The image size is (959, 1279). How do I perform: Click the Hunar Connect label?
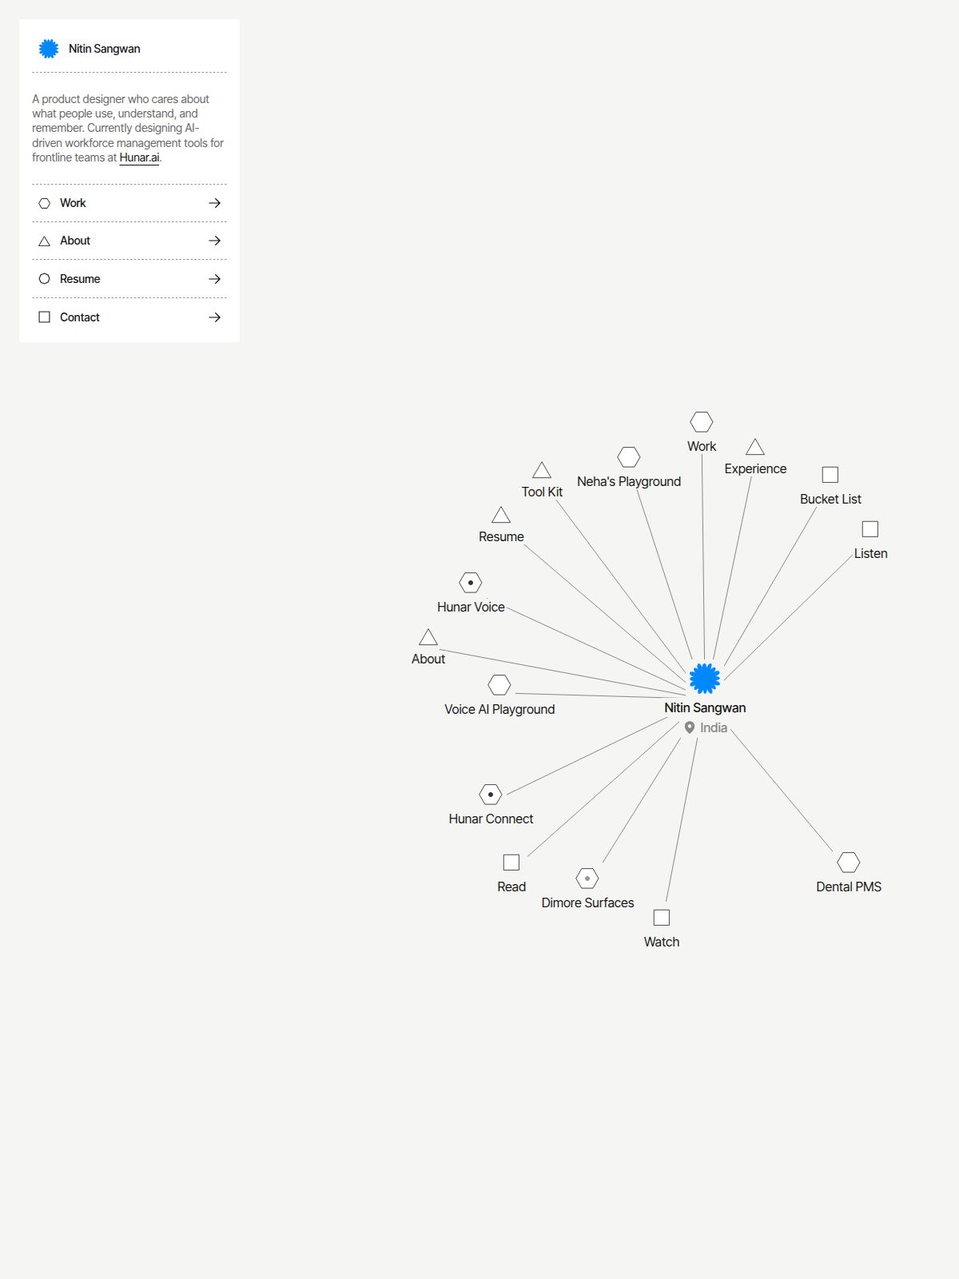pyautogui.click(x=491, y=819)
